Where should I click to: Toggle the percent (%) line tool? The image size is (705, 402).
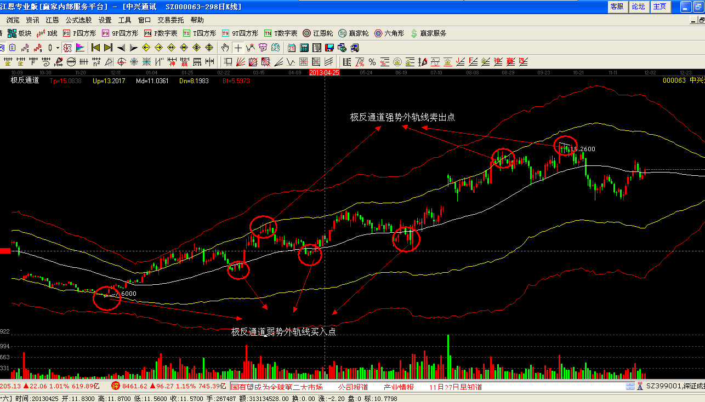click(x=372, y=61)
